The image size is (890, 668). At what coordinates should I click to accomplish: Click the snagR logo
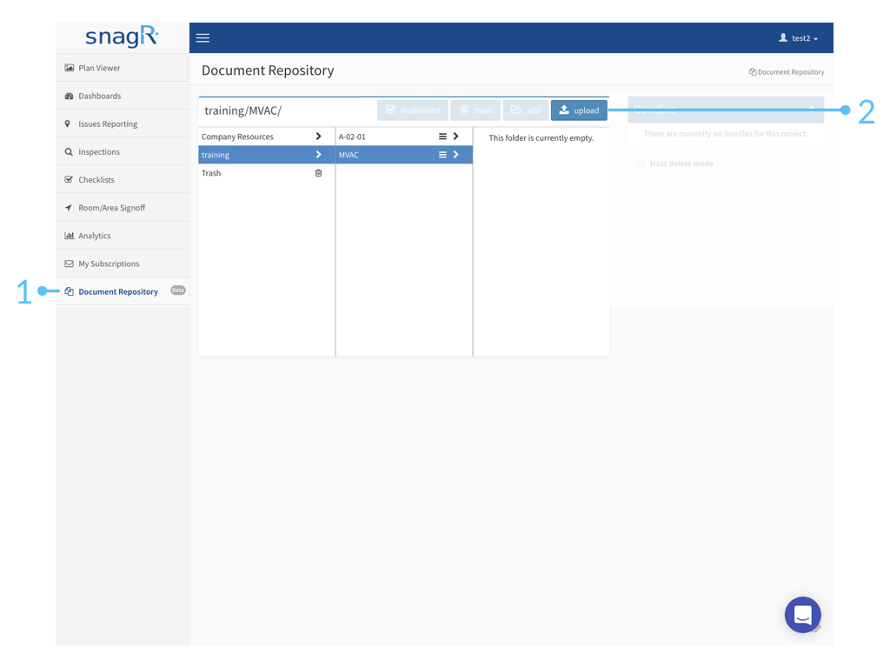tap(122, 37)
